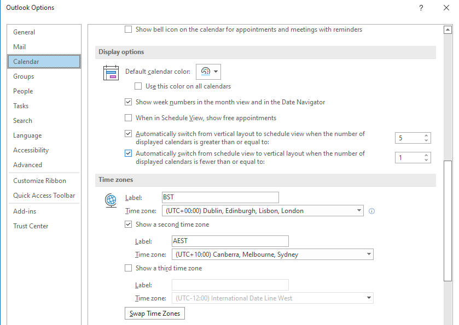Enable 'When in Schedule View, show free appointments'

[128, 118]
